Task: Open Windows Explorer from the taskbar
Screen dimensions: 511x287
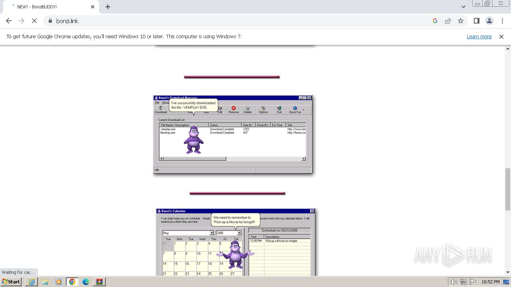Action: pos(45,282)
